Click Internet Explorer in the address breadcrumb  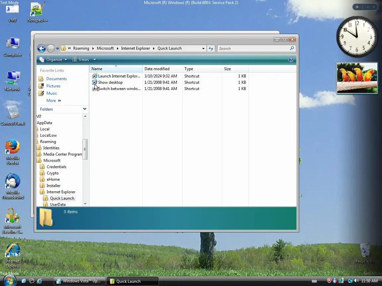[135, 48]
